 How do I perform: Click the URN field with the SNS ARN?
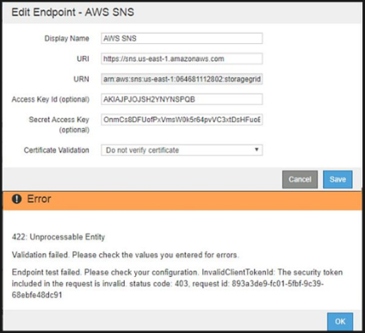pos(182,79)
